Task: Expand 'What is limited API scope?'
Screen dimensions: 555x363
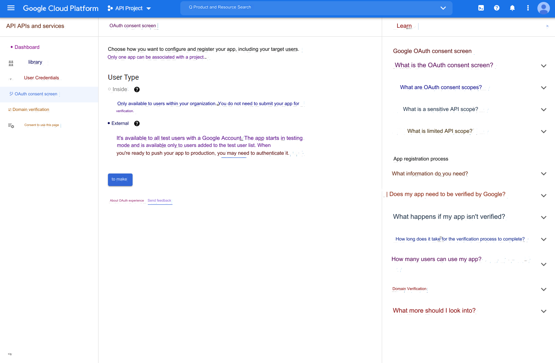Action: click(x=544, y=131)
